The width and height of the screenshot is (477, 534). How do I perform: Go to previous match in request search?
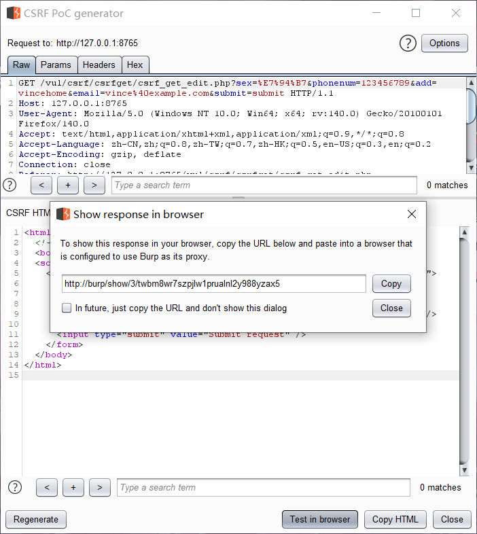tap(41, 185)
